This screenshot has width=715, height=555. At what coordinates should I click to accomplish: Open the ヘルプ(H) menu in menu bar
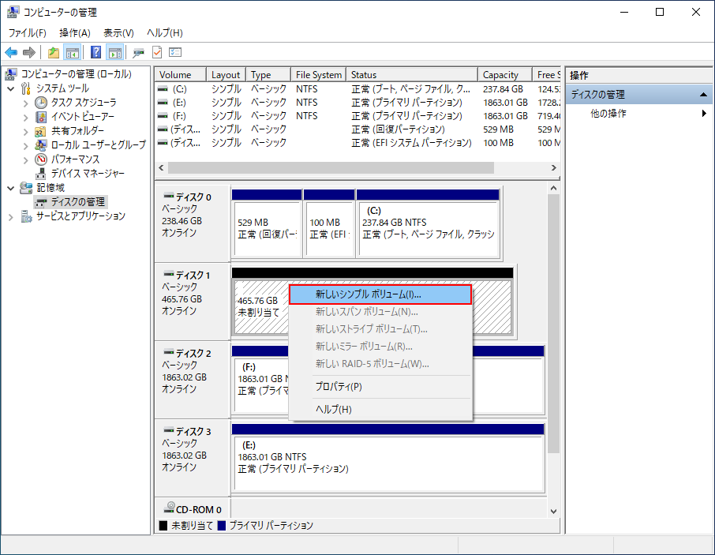[x=165, y=33]
